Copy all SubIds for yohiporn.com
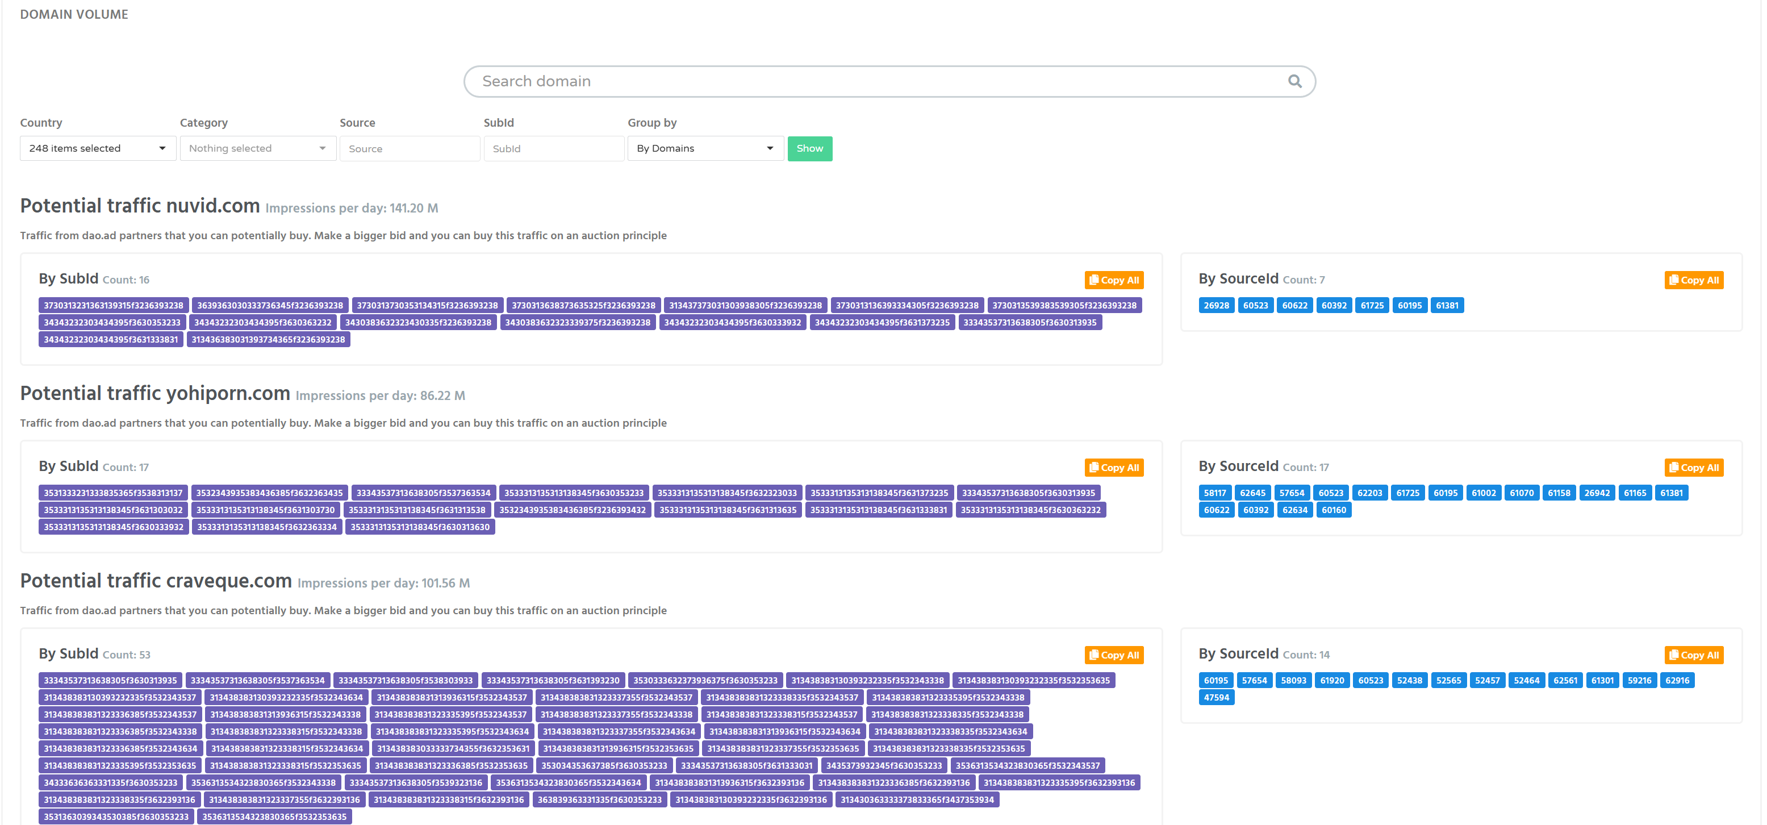The width and height of the screenshot is (1767, 825). click(x=1113, y=468)
